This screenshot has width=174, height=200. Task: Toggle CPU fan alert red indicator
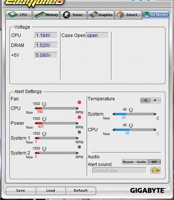(x=79, y=102)
